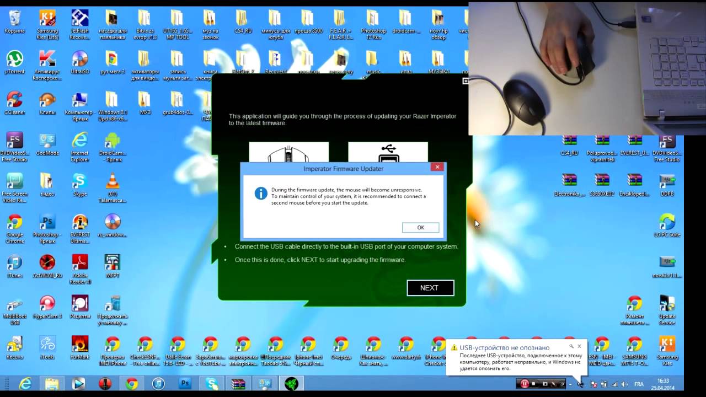Select the GodMode desktop icon
Screen dimensions: 706x397
tap(47, 144)
